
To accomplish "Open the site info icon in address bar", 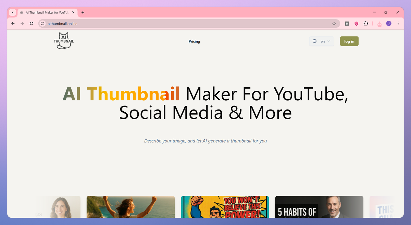I will 42,24.
